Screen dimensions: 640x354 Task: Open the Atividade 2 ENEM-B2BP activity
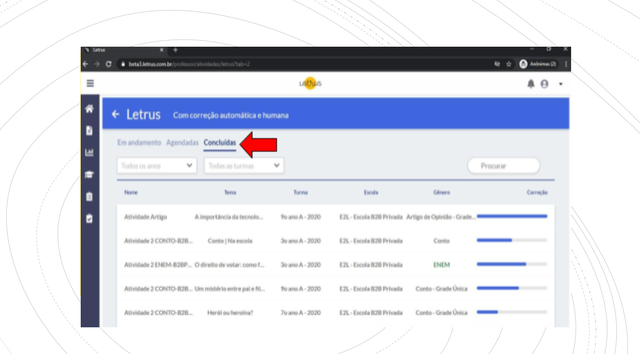point(336,265)
